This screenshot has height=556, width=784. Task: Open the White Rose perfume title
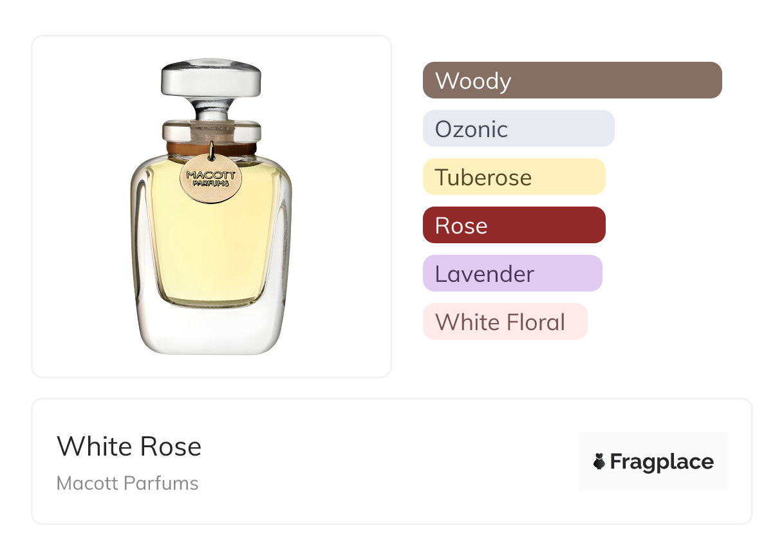coord(129,447)
